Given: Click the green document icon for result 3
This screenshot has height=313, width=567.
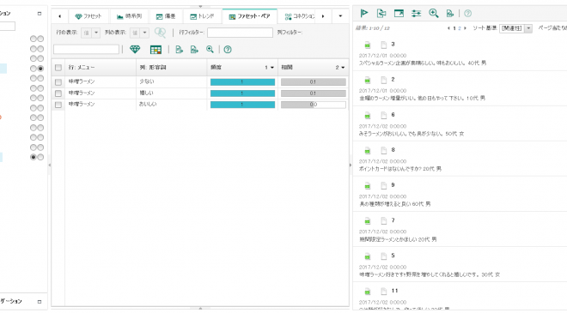Looking at the screenshot, I should coord(368,45).
